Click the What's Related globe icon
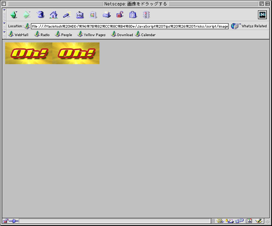This screenshot has height=226, width=272. coord(235,26)
